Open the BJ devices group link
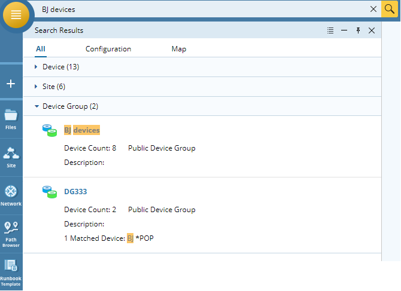Image resolution: width=401 pixels, height=291 pixels. click(x=82, y=130)
